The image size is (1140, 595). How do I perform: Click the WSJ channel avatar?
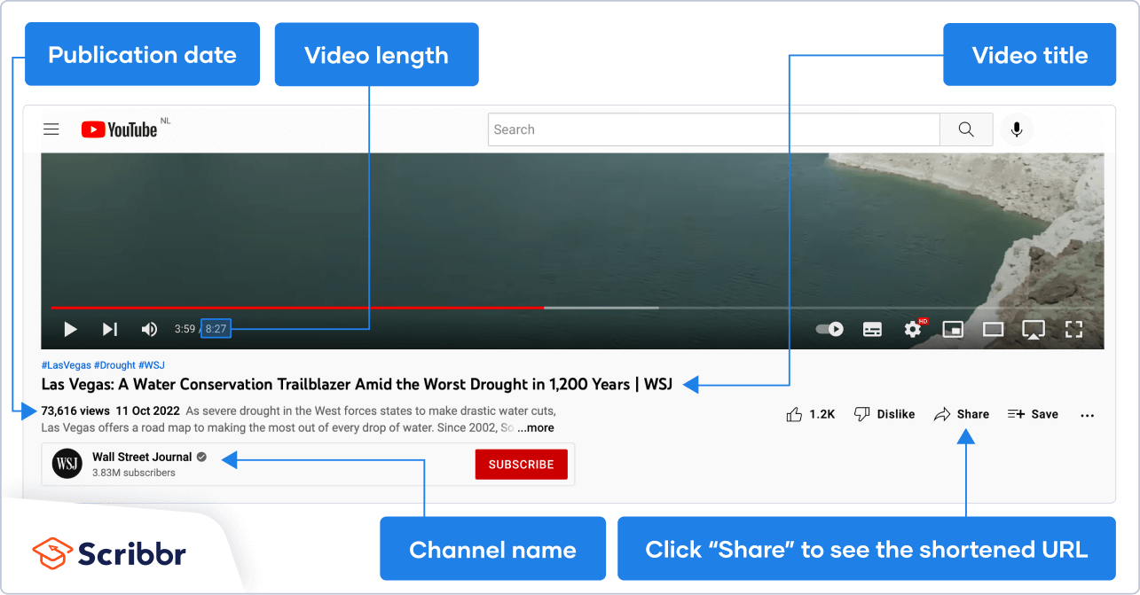(x=67, y=464)
